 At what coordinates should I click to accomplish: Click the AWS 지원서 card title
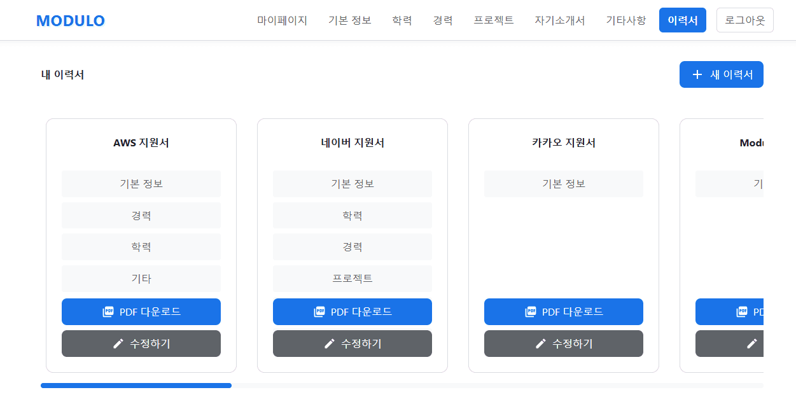pos(141,143)
